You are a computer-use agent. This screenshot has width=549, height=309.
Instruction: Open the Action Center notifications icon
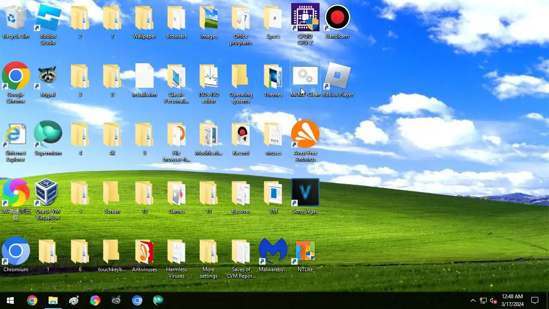point(535,300)
